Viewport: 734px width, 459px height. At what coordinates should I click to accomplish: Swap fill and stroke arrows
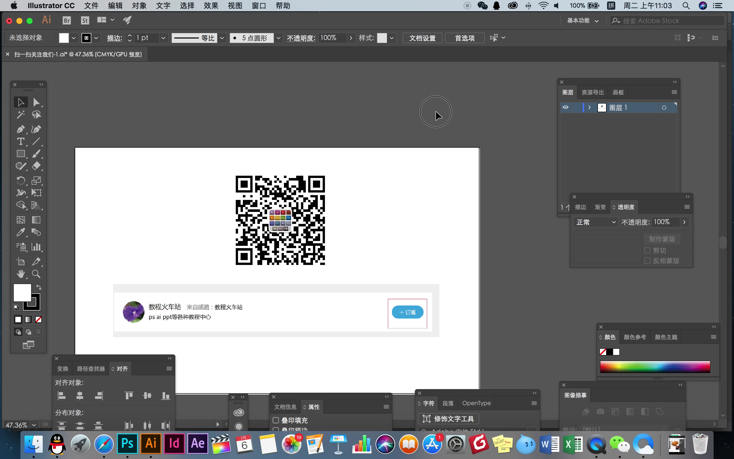pos(39,287)
